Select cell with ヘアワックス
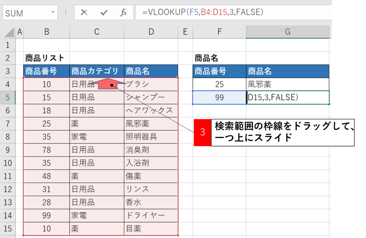 point(151,110)
